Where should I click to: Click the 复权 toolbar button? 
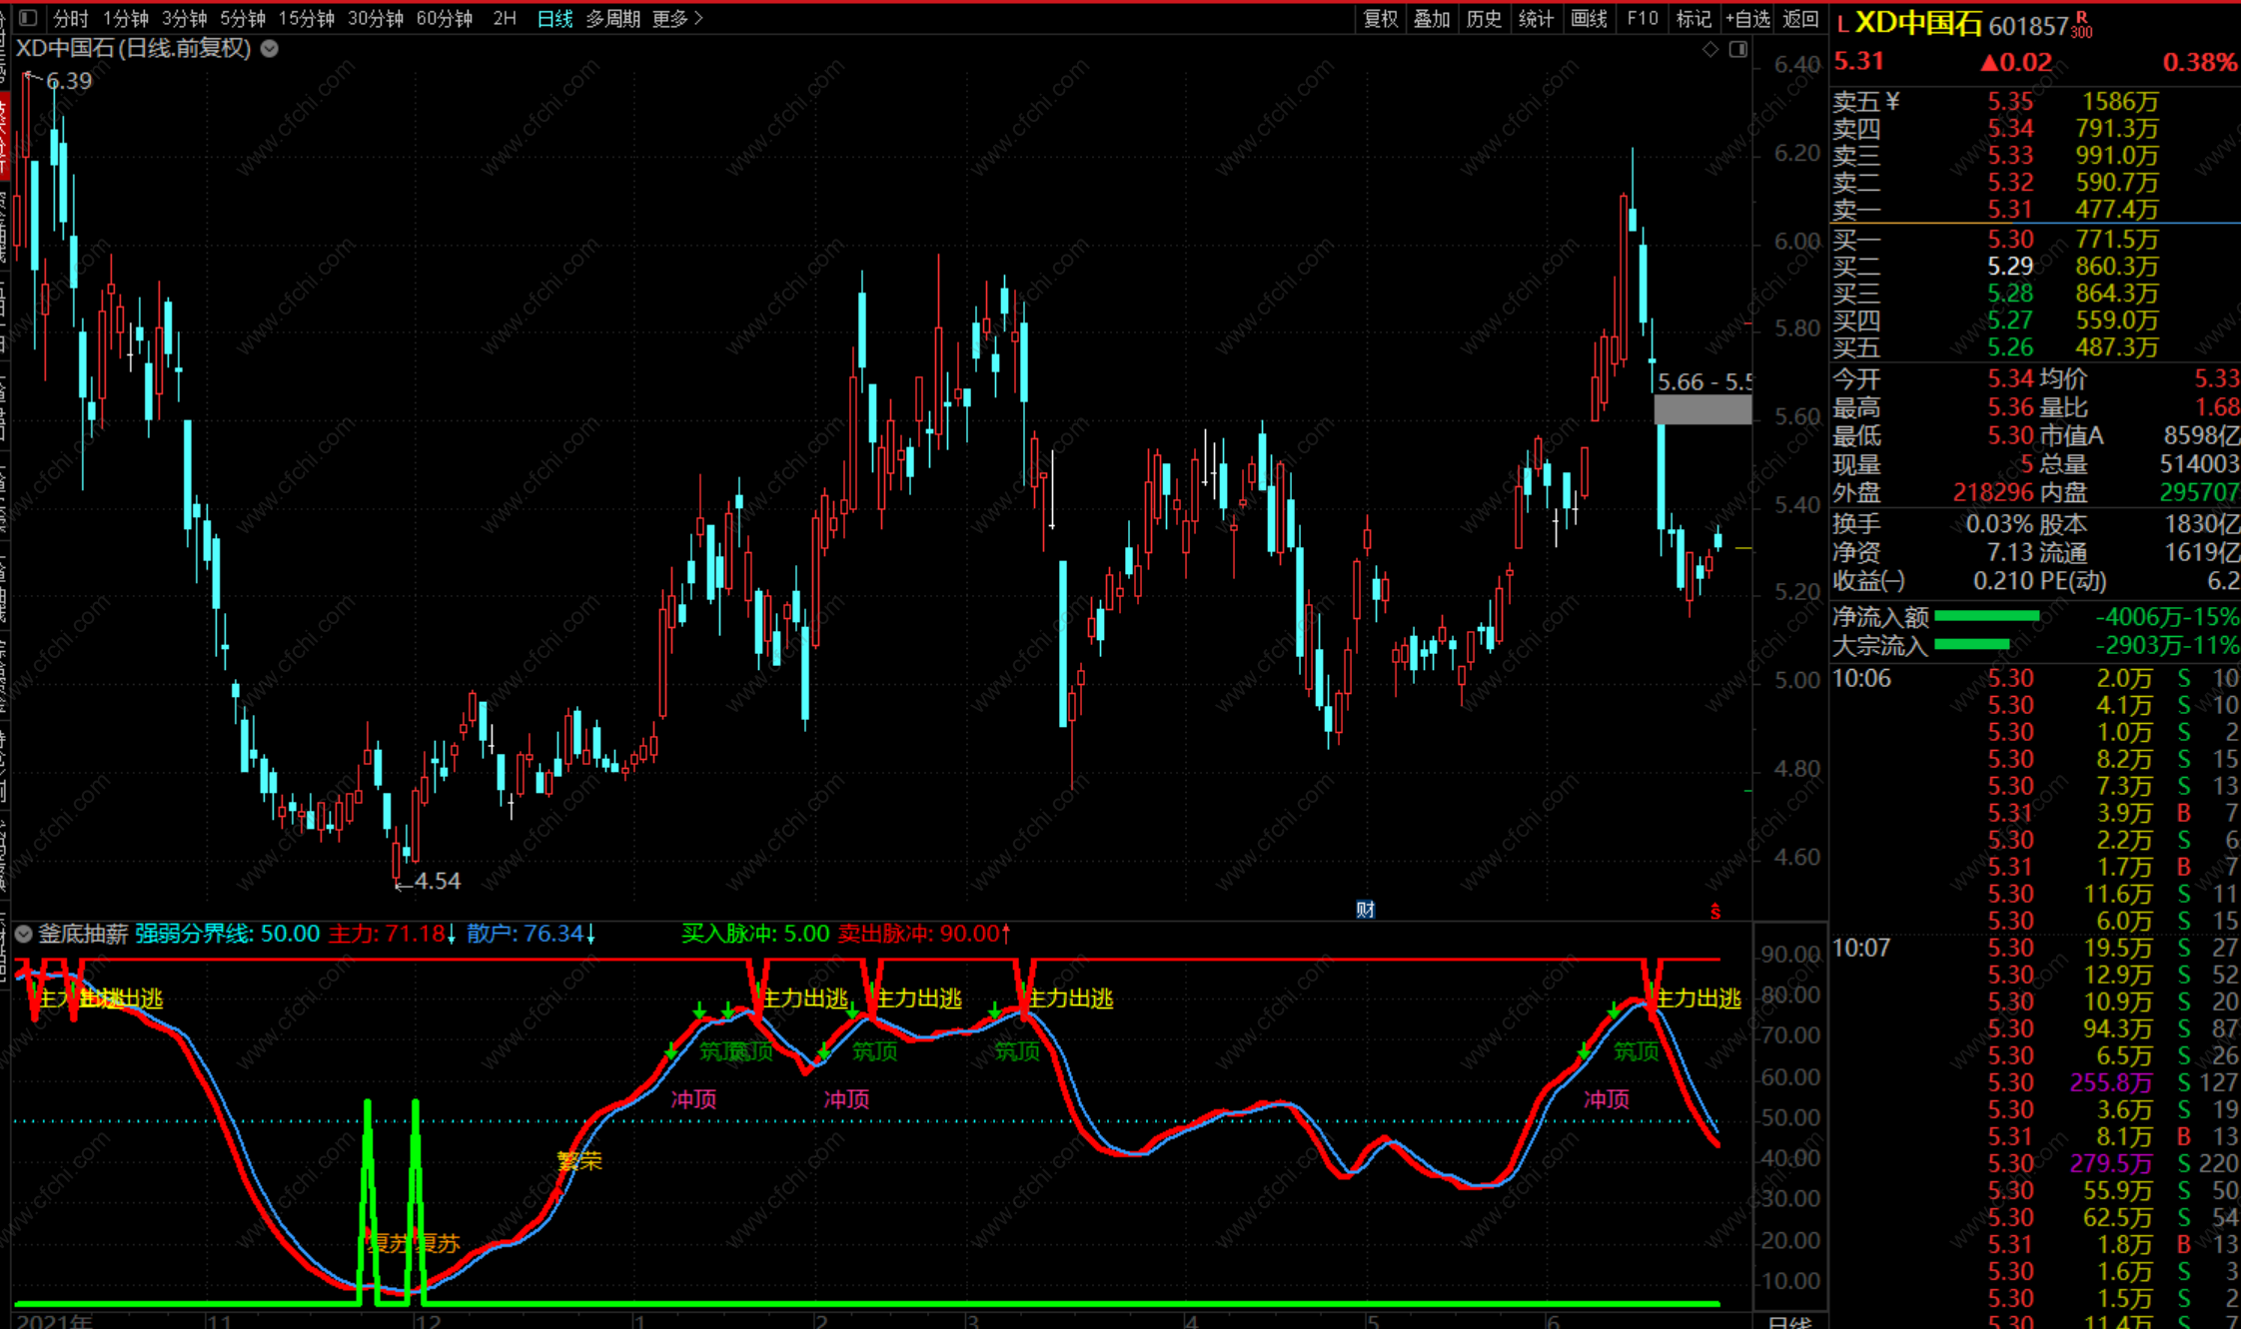[x=1381, y=18]
